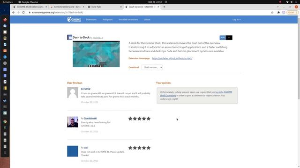This screenshot has width=300, height=168.
Task: Click blue square avatar of third reviewer
Action: 73,151
